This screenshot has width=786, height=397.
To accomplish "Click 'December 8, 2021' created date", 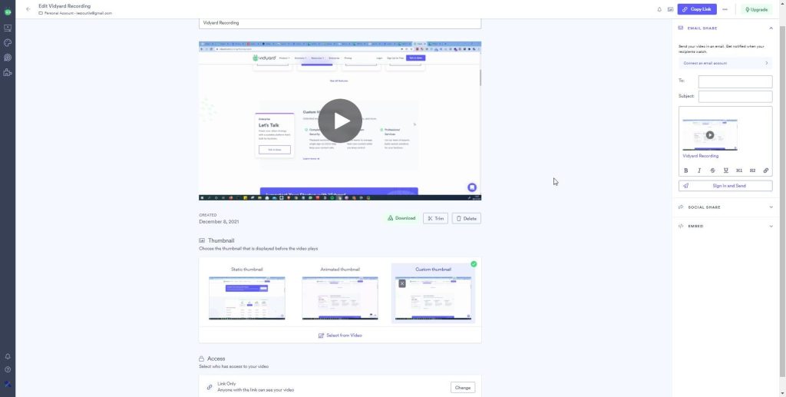I will [x=219, y=222].
